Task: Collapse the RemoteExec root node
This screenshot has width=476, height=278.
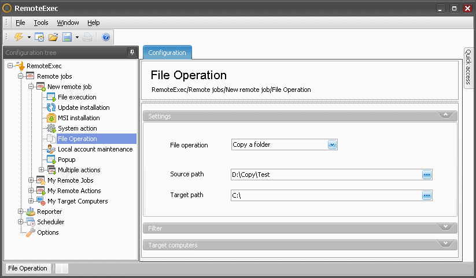Action: pyautogui.click(x=10, y=65)
